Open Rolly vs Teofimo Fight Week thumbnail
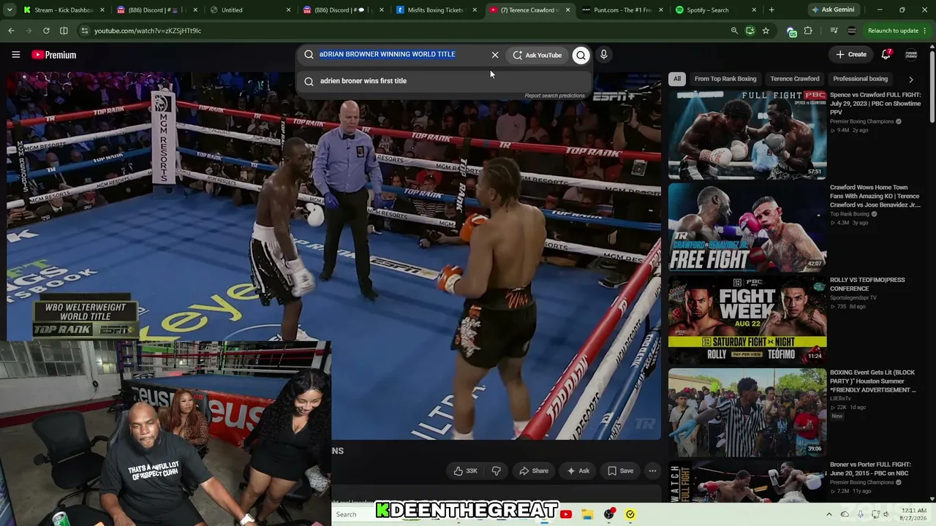This screenshot has height=526, width=936. click(747, 320)
